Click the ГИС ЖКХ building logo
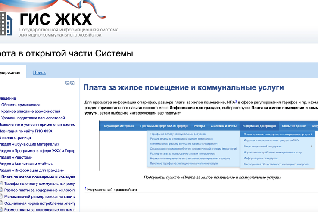318x212 pixels. click(6, 24)
